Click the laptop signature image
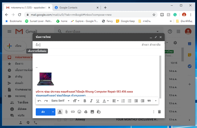 pos(46,79)
